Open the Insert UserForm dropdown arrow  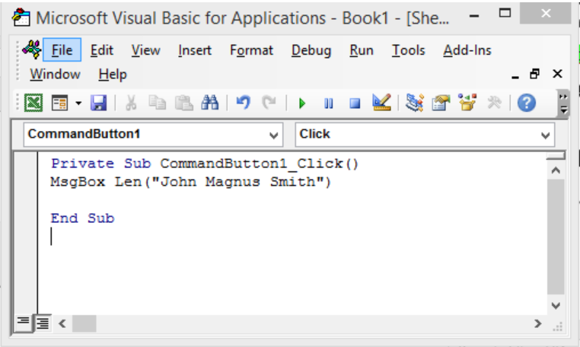coord(78,103)
